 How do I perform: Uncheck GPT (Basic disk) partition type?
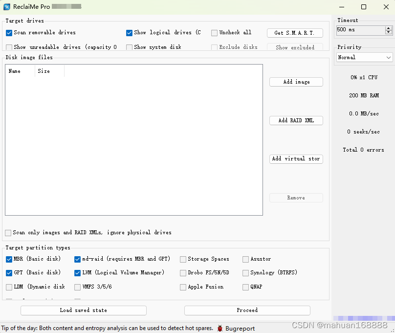(9, 273)
